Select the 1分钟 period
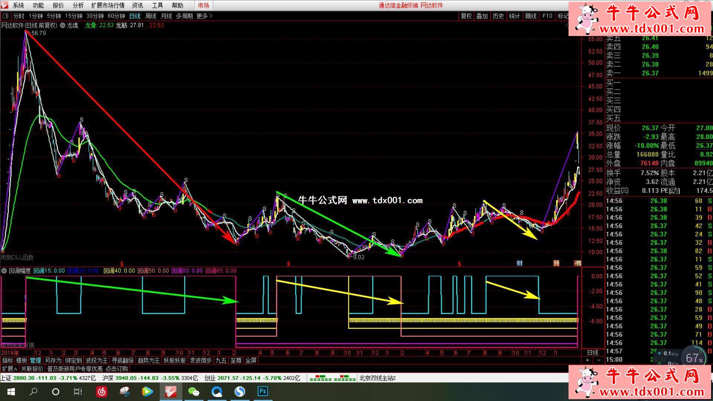 [36, 16]
